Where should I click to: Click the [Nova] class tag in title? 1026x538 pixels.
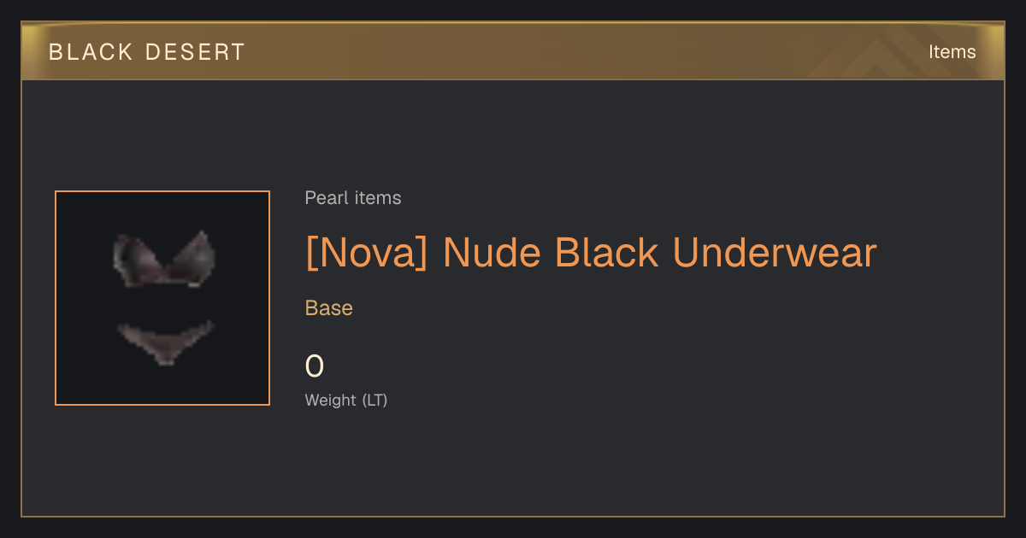pos(366,253)
